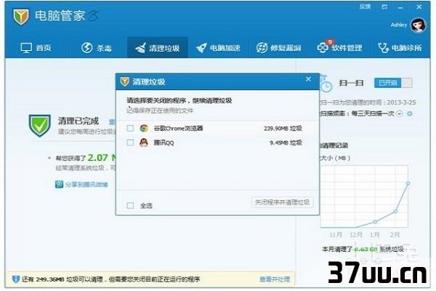Open the 电脑诊所 tab
The width and height of the screenshot is (436, 291).
tap(400, 47)
